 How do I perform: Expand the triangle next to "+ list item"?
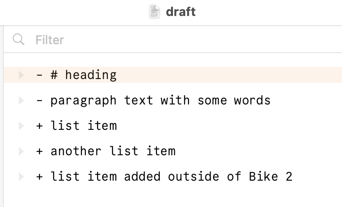[21, 126]
